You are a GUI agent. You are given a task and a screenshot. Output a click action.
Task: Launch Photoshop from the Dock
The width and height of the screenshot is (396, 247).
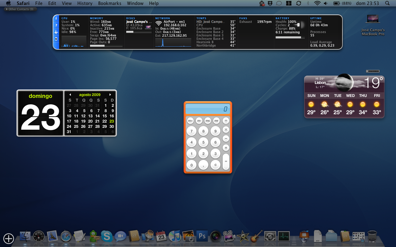[x=202, y=236]
